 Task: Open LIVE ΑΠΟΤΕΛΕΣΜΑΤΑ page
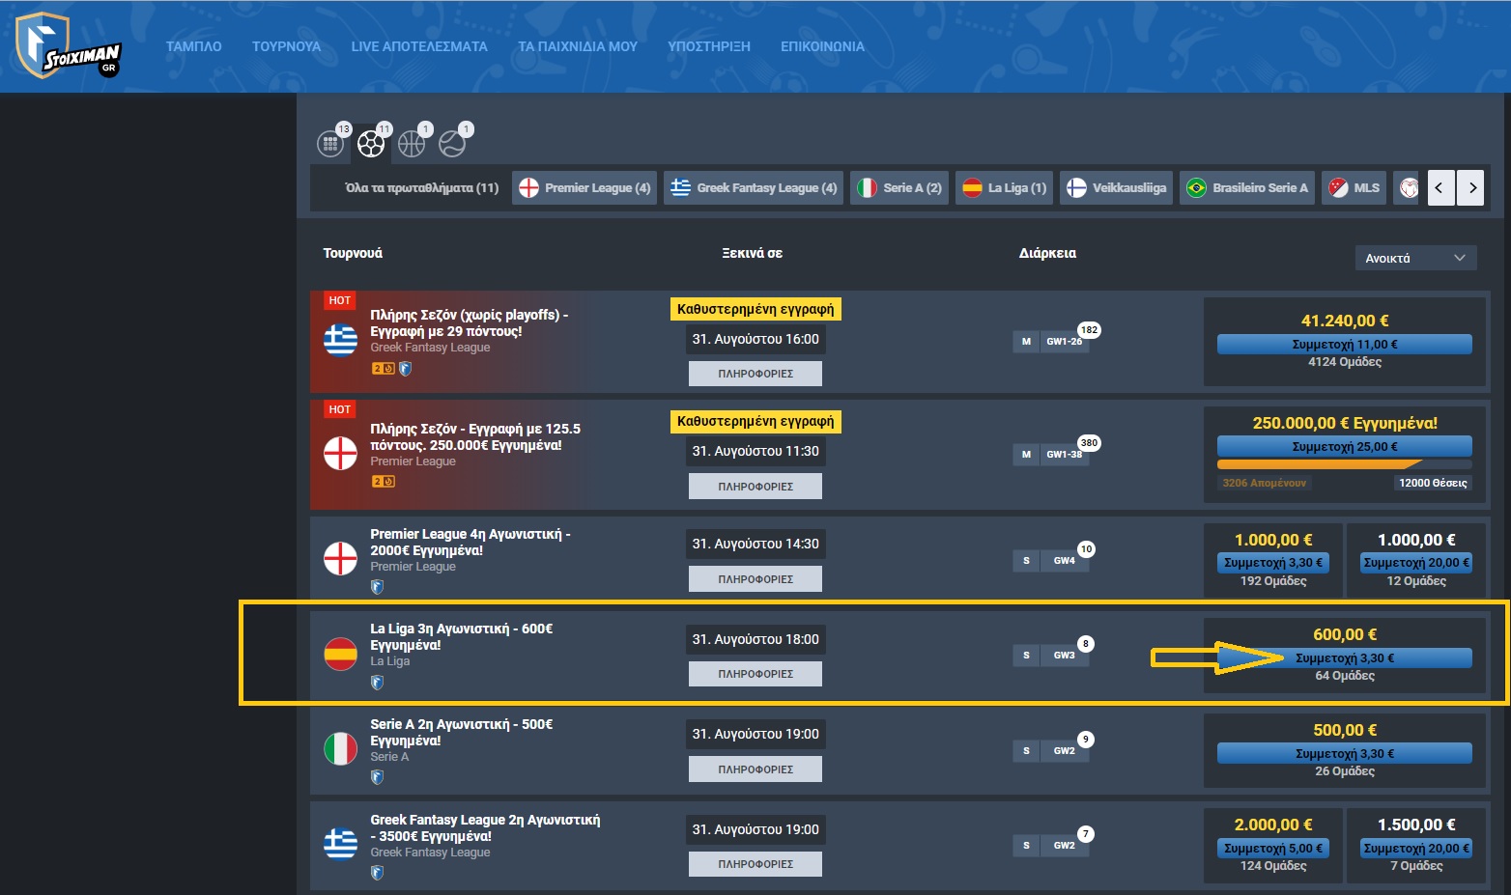(x=419, y=46)
